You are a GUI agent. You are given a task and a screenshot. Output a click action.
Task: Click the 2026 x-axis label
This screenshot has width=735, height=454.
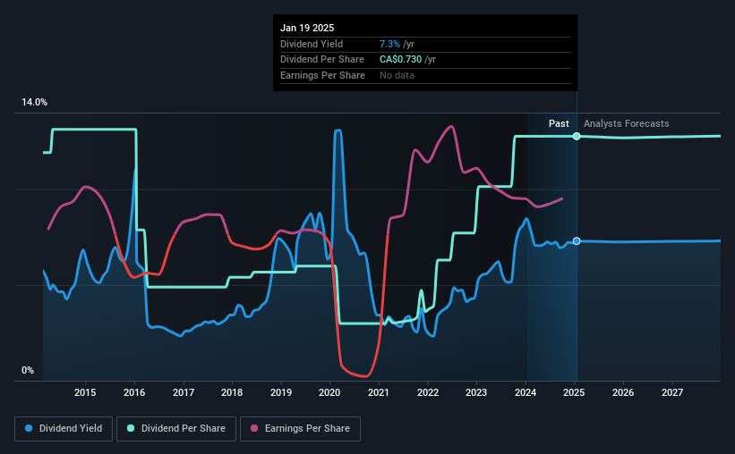tap(623, 392)
